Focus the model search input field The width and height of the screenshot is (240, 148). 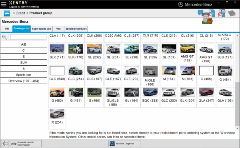pos(28,37)
